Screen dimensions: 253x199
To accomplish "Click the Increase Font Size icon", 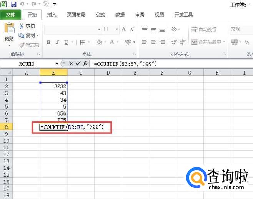I will (124, 29).
